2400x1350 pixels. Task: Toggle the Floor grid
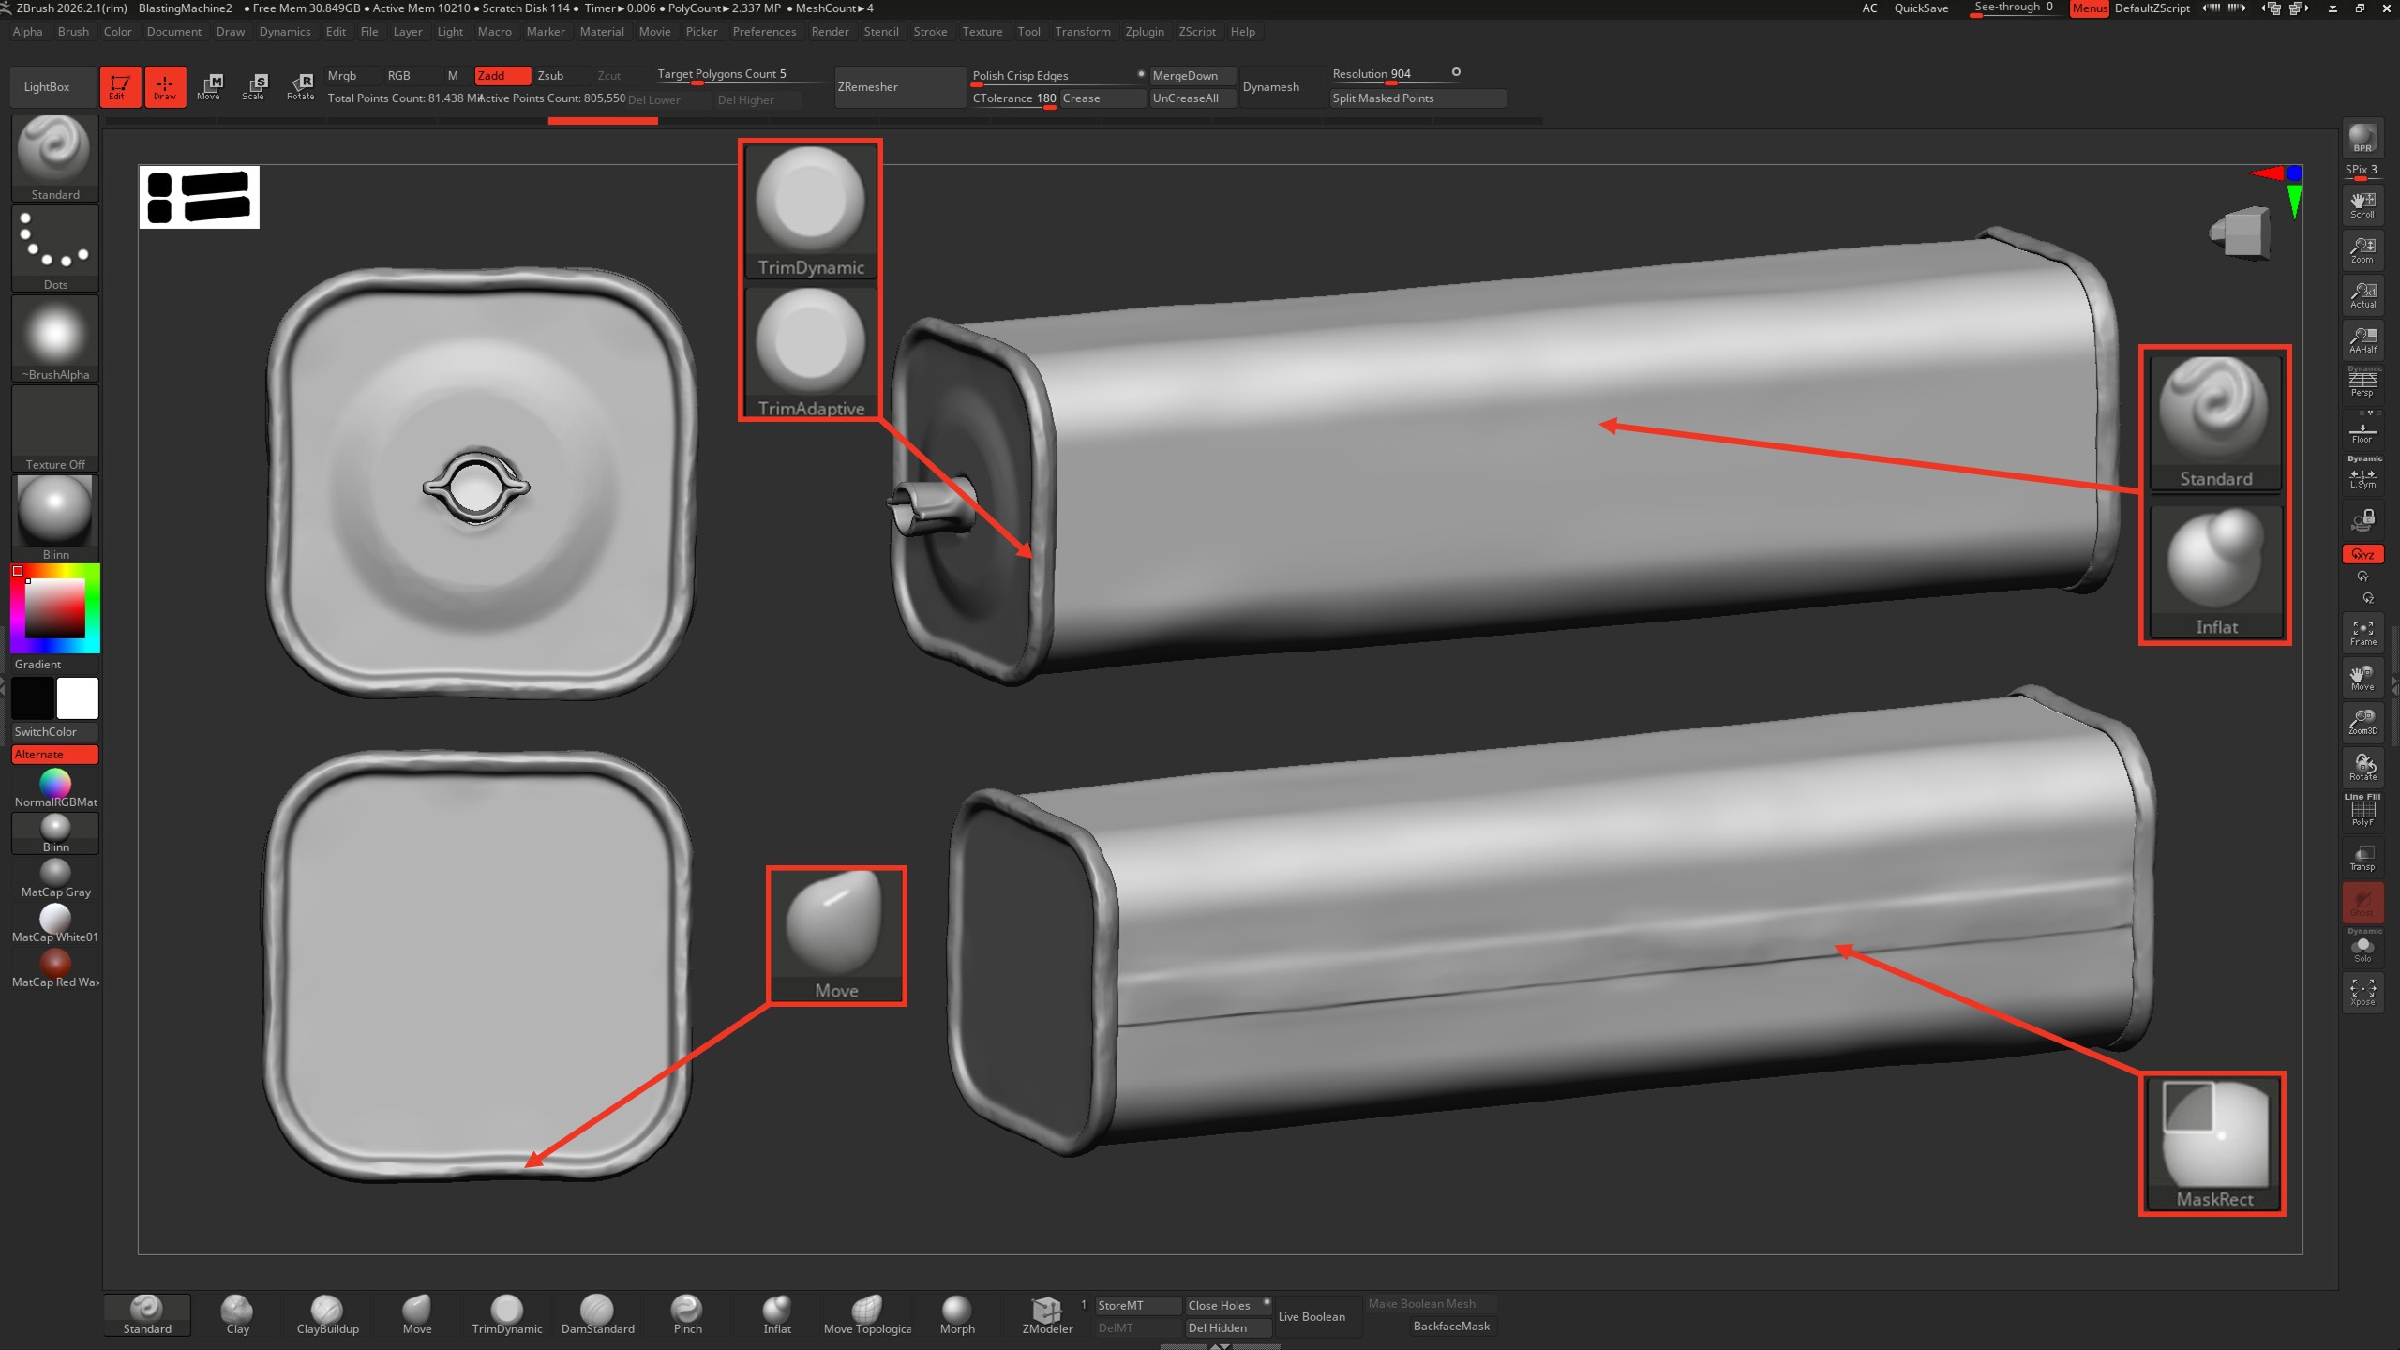pos(2362,429)
